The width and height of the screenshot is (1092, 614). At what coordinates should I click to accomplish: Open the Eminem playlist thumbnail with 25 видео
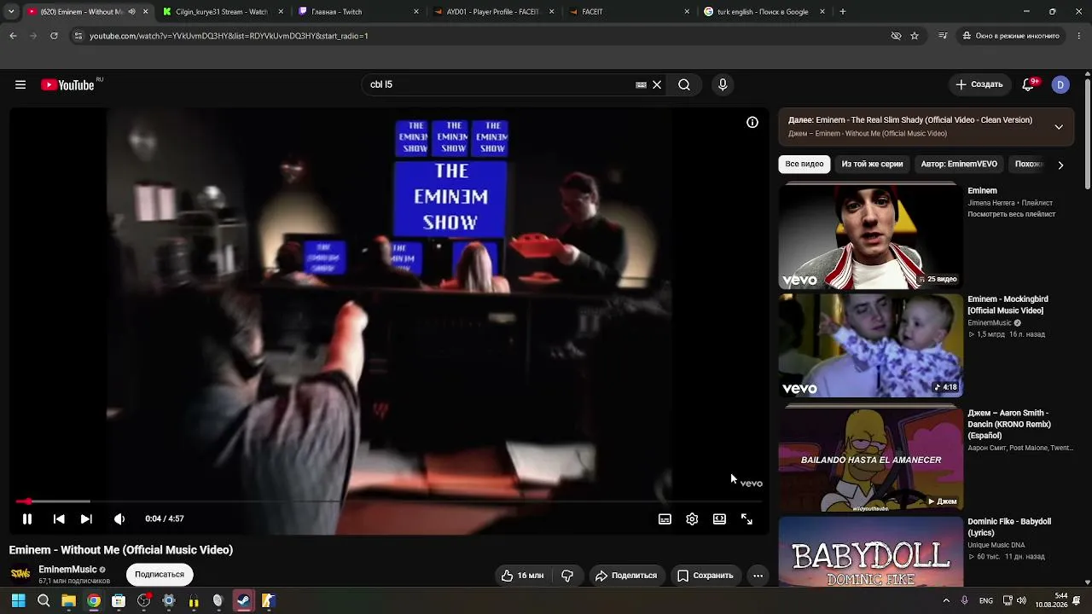[x=870, y=237]
